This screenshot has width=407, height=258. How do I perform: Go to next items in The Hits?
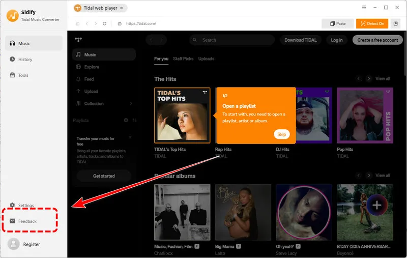[x=368, y=79]
